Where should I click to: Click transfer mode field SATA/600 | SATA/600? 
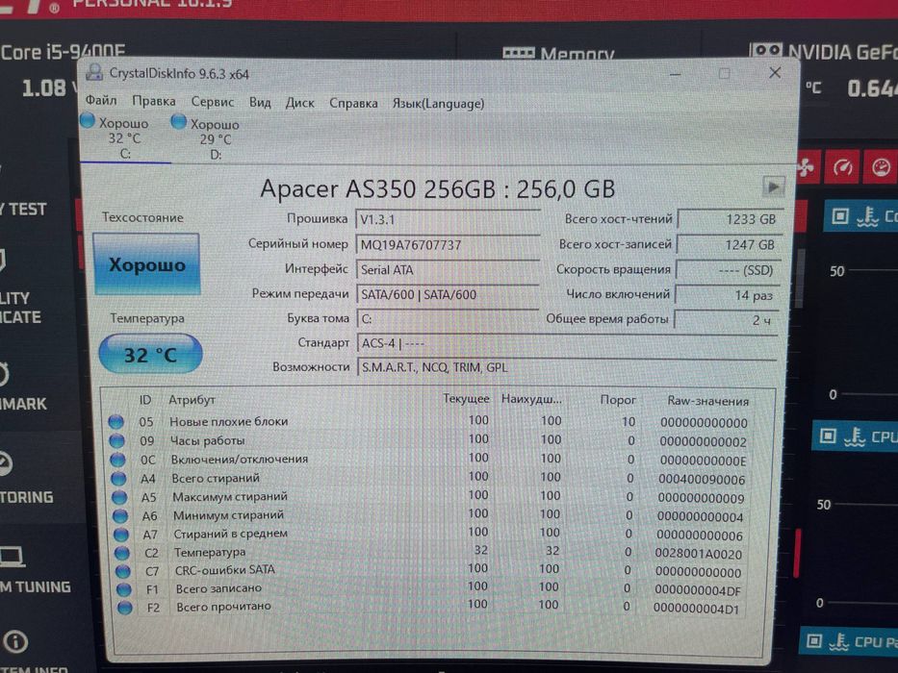pyautogui.click(x=448, y=294)
